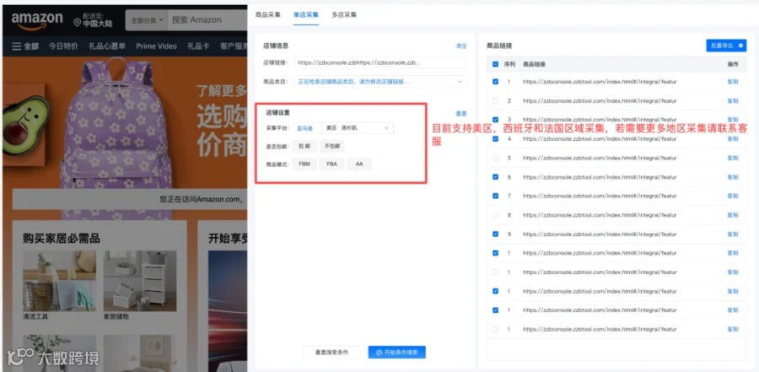Click 复制 for row 9 link
The height and width of the screenshot is (372, 759).
coord(733,234)
